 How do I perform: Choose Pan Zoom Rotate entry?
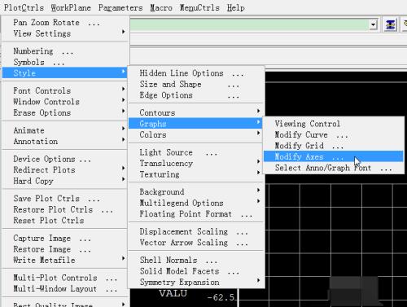[x=64, y=23]
